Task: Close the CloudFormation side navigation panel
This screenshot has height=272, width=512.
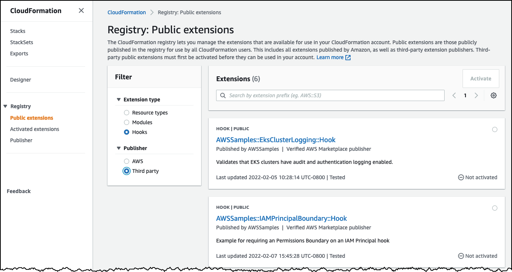Action: [x=81, y=10]
